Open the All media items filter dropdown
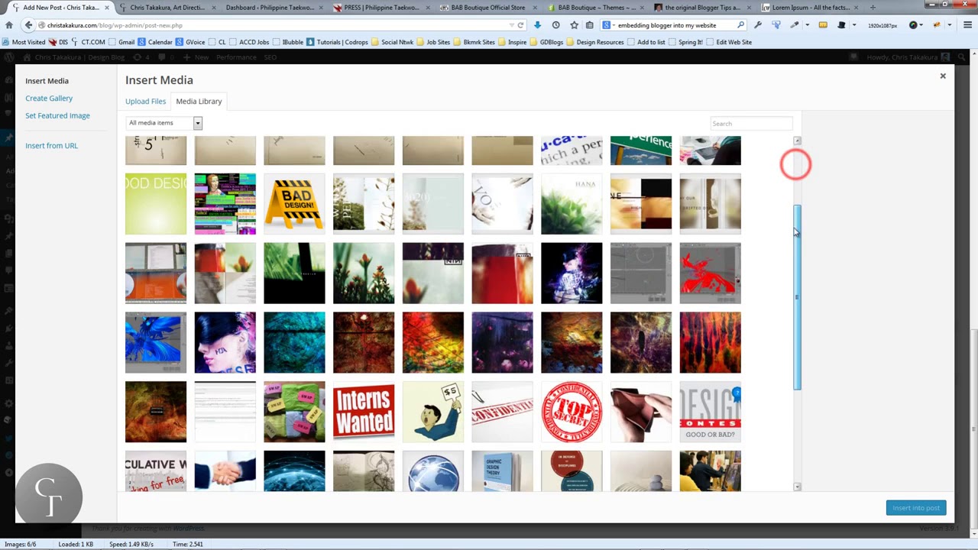978x550 pixels. point(164,123)
